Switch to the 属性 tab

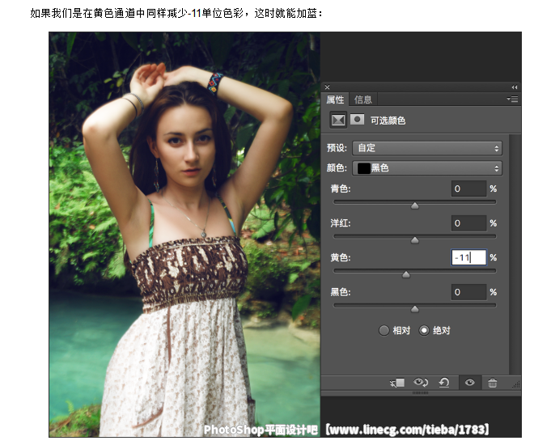coord(335,100)
